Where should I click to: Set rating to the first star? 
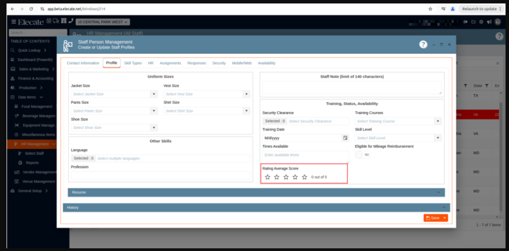268,177
